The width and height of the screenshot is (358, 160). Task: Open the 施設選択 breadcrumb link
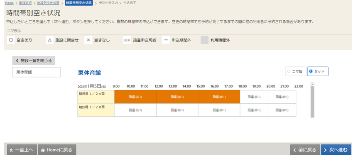pos(25,3)
